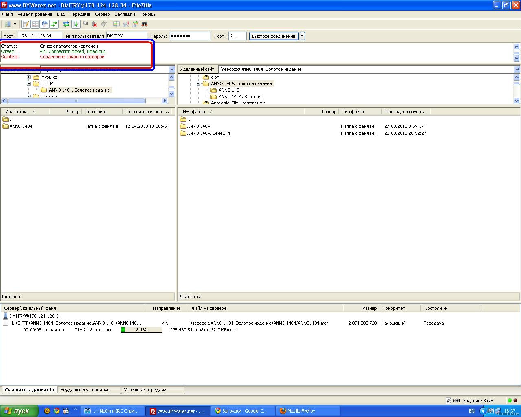This screenshot has width=521, height=417.
Task: Toggle the message log display
Action: pyautogui.click(x=26, y=24)
